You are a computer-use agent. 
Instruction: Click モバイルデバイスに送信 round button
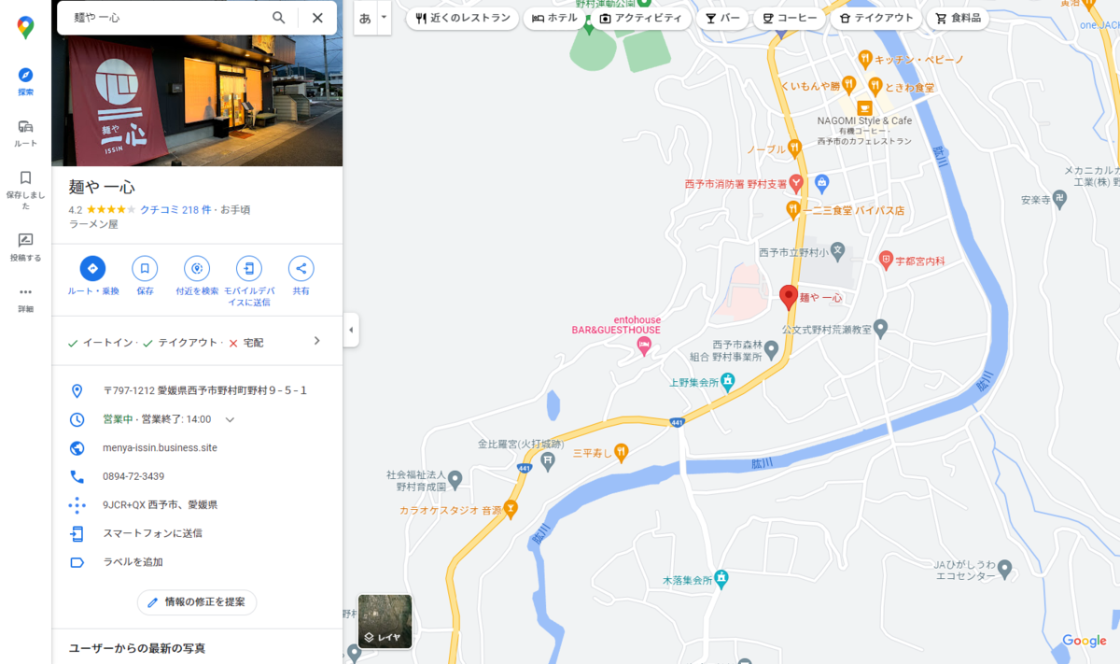pos(249,269)
